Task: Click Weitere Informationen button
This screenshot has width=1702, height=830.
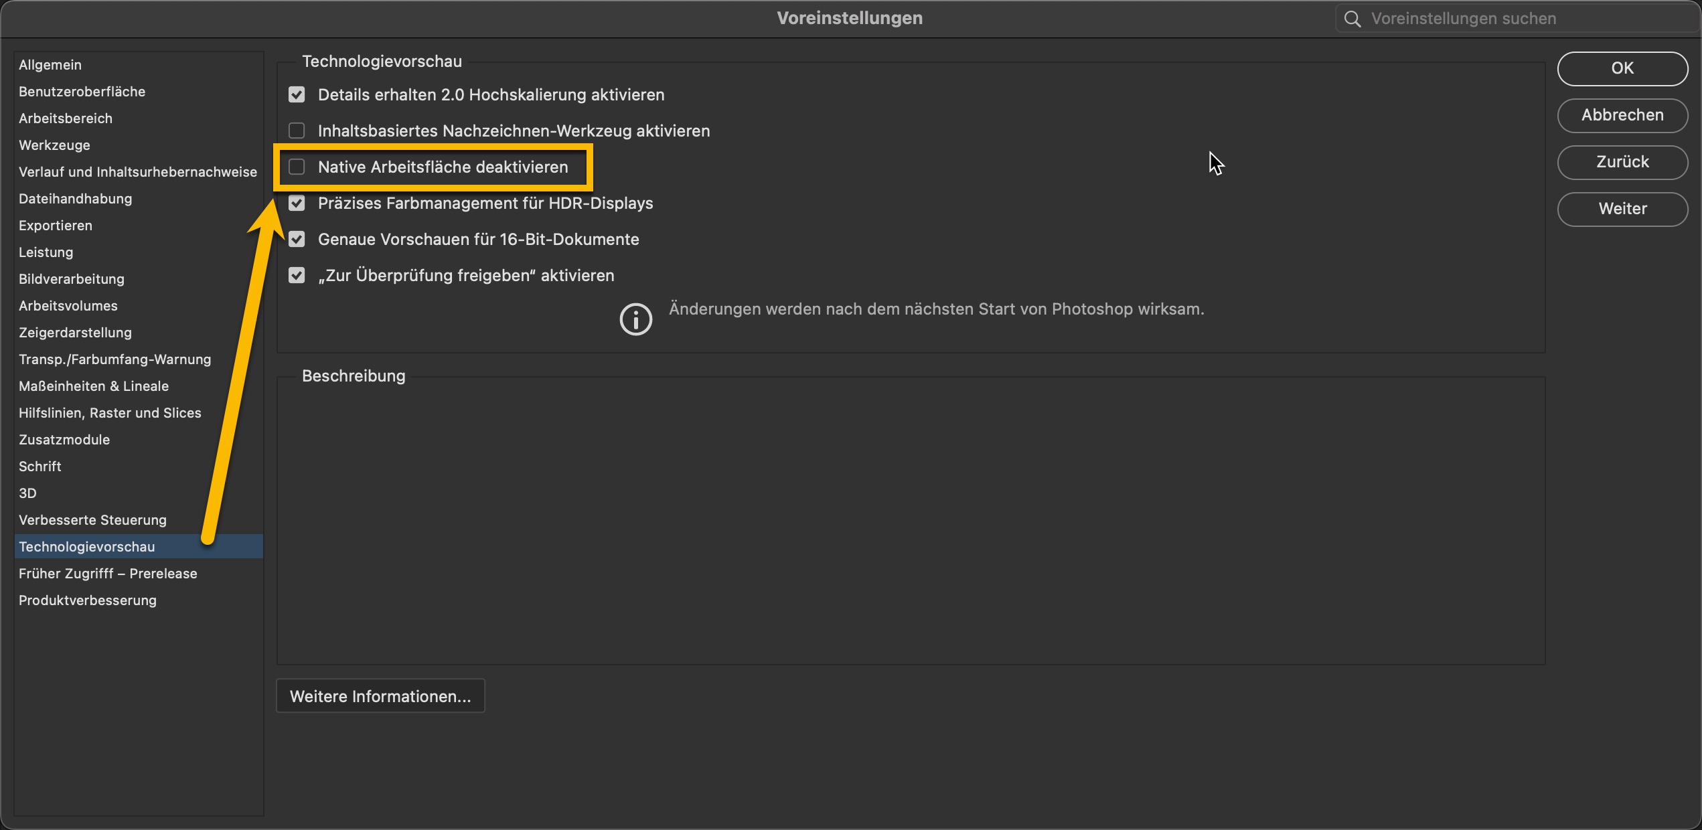Action: (380, 696)
